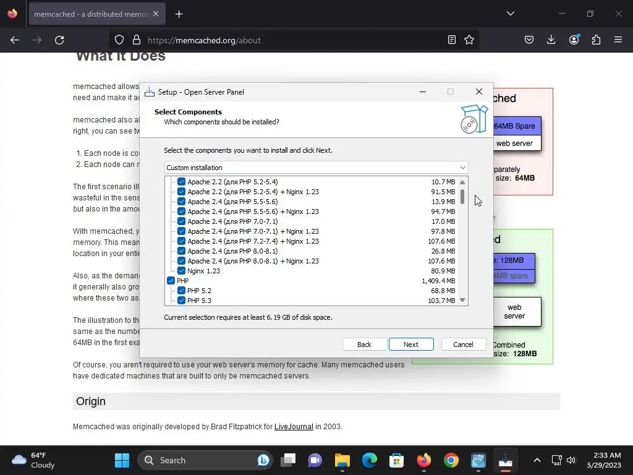Open volume control in tray
633x475 pixels.
[x=571, y=460]
